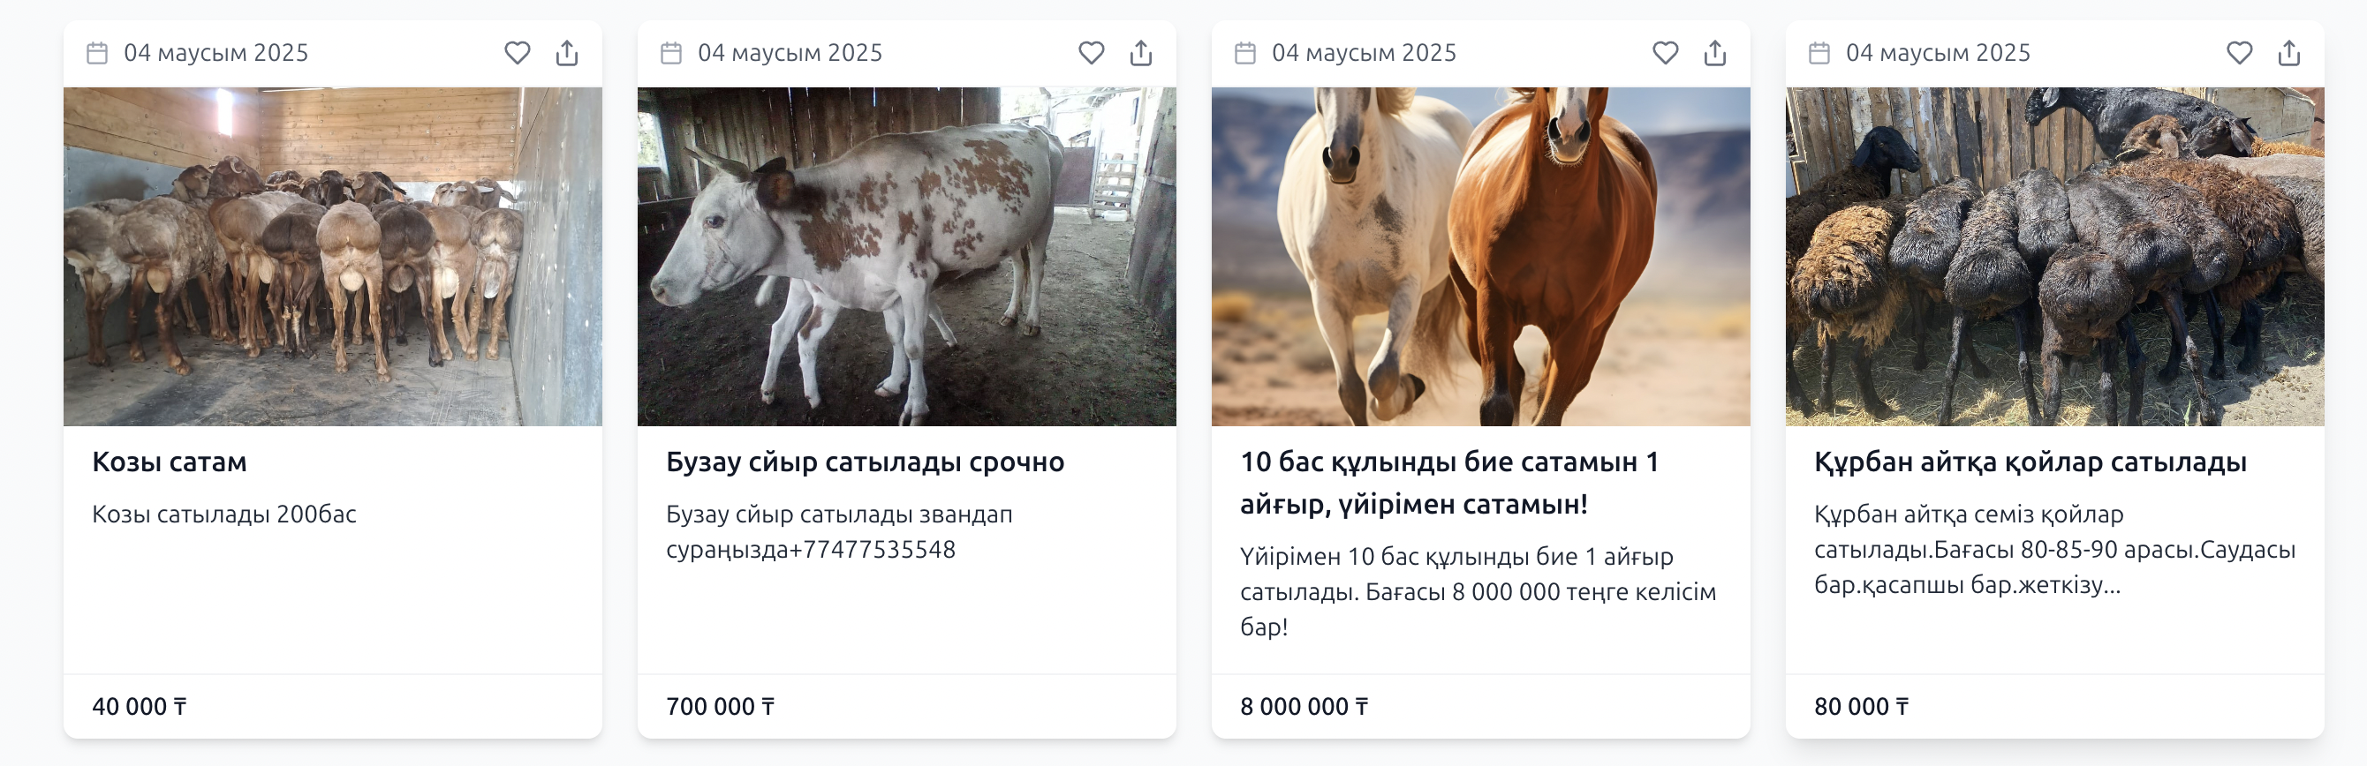Screen dimensions: 2367x766
Task: Click calendar icon on the Құрбан айт sheep card
Action: pyautogui.click(x=1819, y=53)
